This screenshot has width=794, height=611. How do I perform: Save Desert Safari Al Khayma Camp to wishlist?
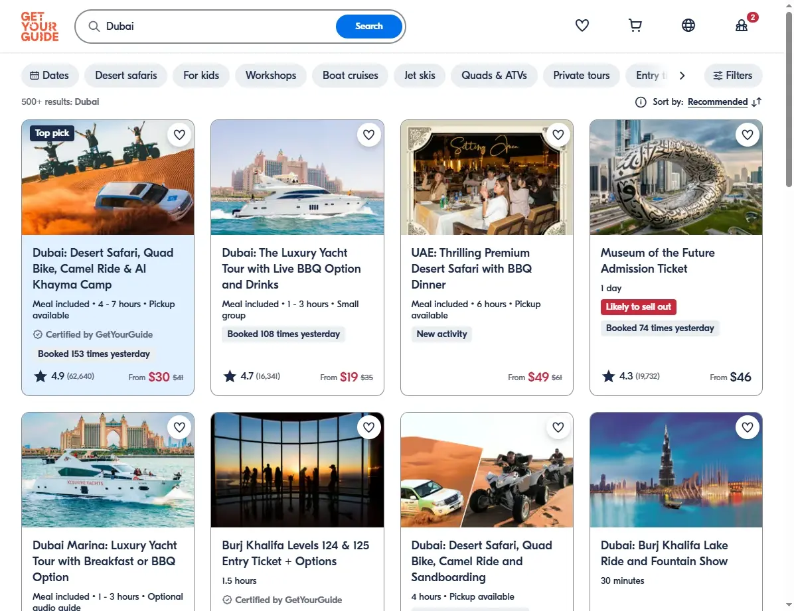pyautogui.click(x=179, y=135)
